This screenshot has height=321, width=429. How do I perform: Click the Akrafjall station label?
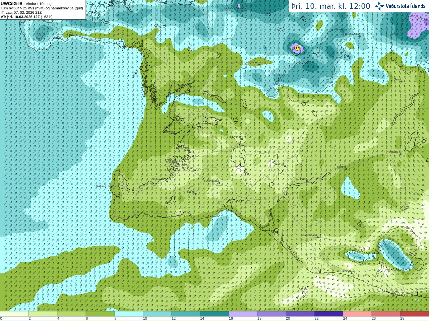(x=169, y=132)
